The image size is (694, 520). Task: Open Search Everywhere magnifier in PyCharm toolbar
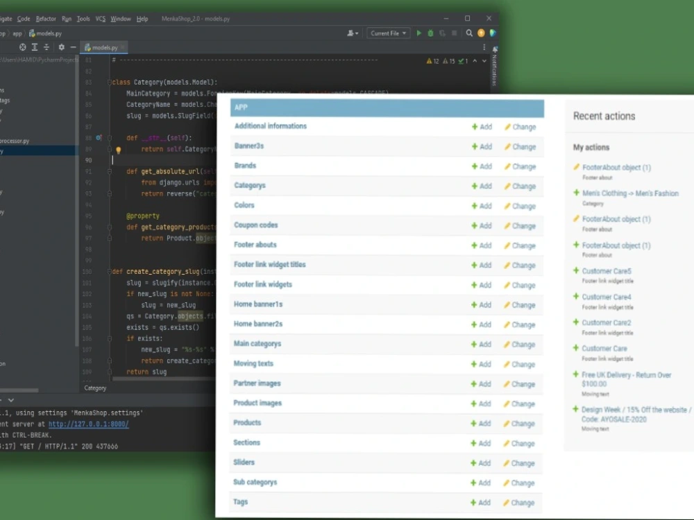tap(469, 33)
